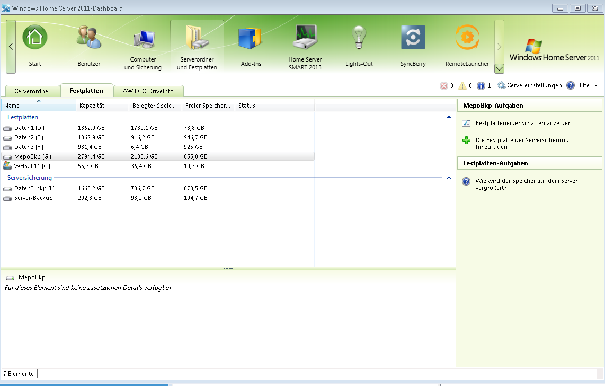Click the 7 Elemente status bar text
The height and width of the screenshot is (386, 605).
pos(19,374)
